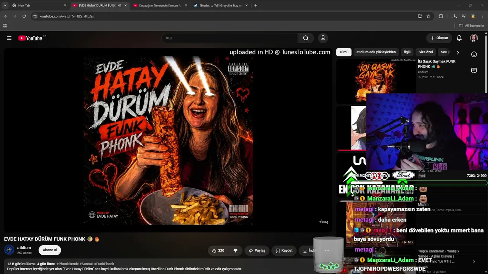
Task: Close the Stories to Tell Greyville tab
Action: point(246,5)
